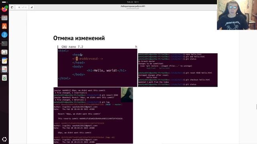Viewport: 257px width, 144px height.
Task: Click the 'Hello, world!' line in nano screenshot
Action: 106,70
